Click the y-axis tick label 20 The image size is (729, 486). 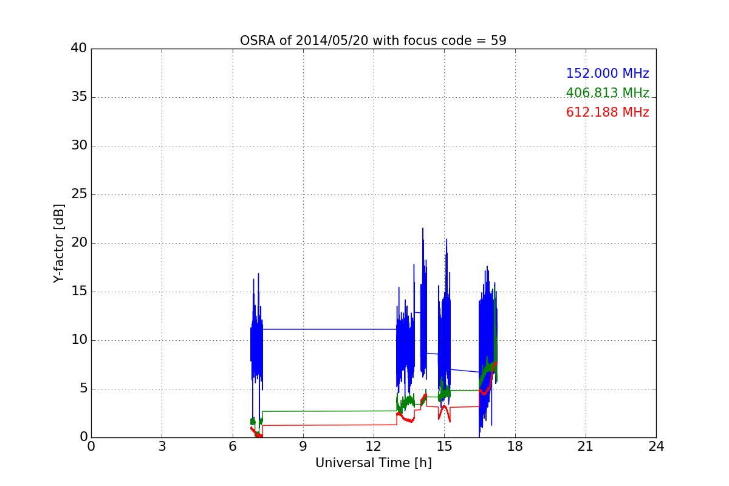pyautogui.click(x=79, y=243)
